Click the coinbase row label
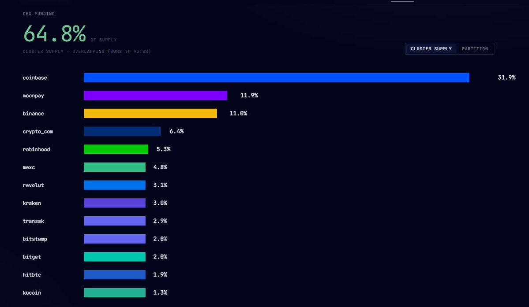 (35, 78)
